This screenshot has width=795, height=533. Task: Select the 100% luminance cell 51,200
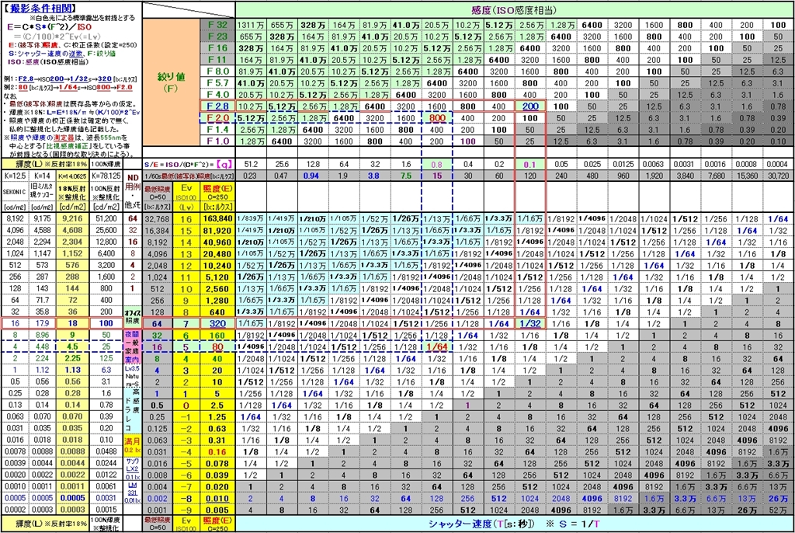[x=106, y=219]
